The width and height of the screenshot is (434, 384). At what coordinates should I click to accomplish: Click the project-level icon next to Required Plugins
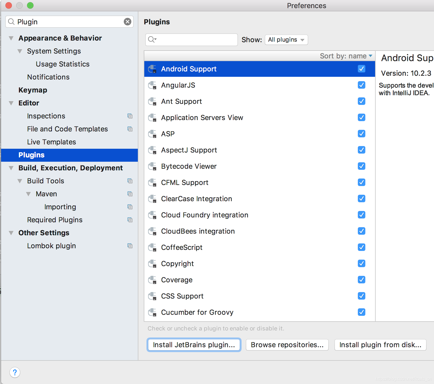click(130, 220)
